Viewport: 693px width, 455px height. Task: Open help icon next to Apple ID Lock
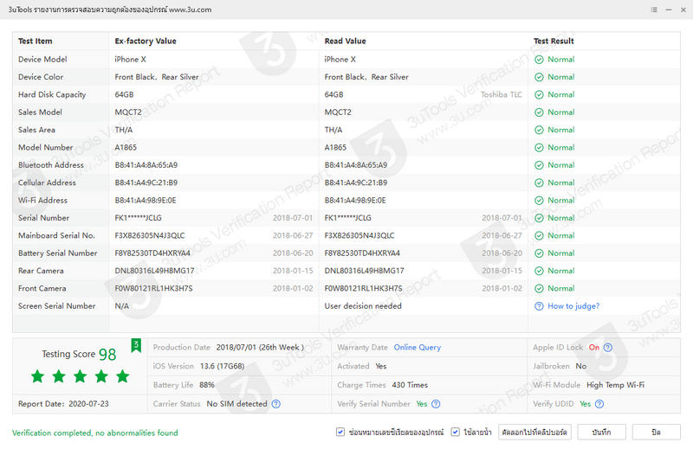coord(608,348)
